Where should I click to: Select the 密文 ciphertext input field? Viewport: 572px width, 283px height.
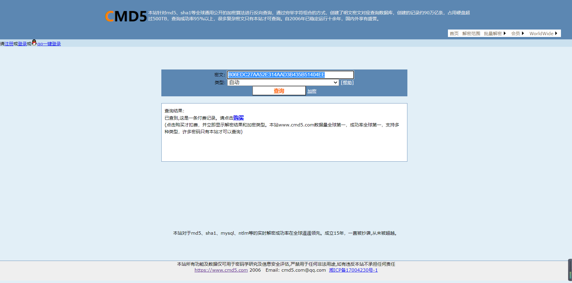click(290, 75)
